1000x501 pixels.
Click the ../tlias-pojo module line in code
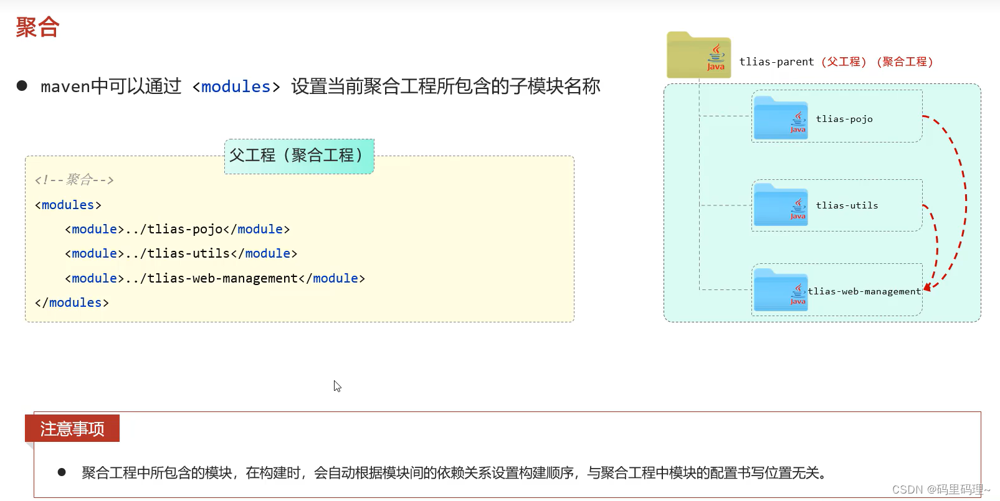pos(178,229)
